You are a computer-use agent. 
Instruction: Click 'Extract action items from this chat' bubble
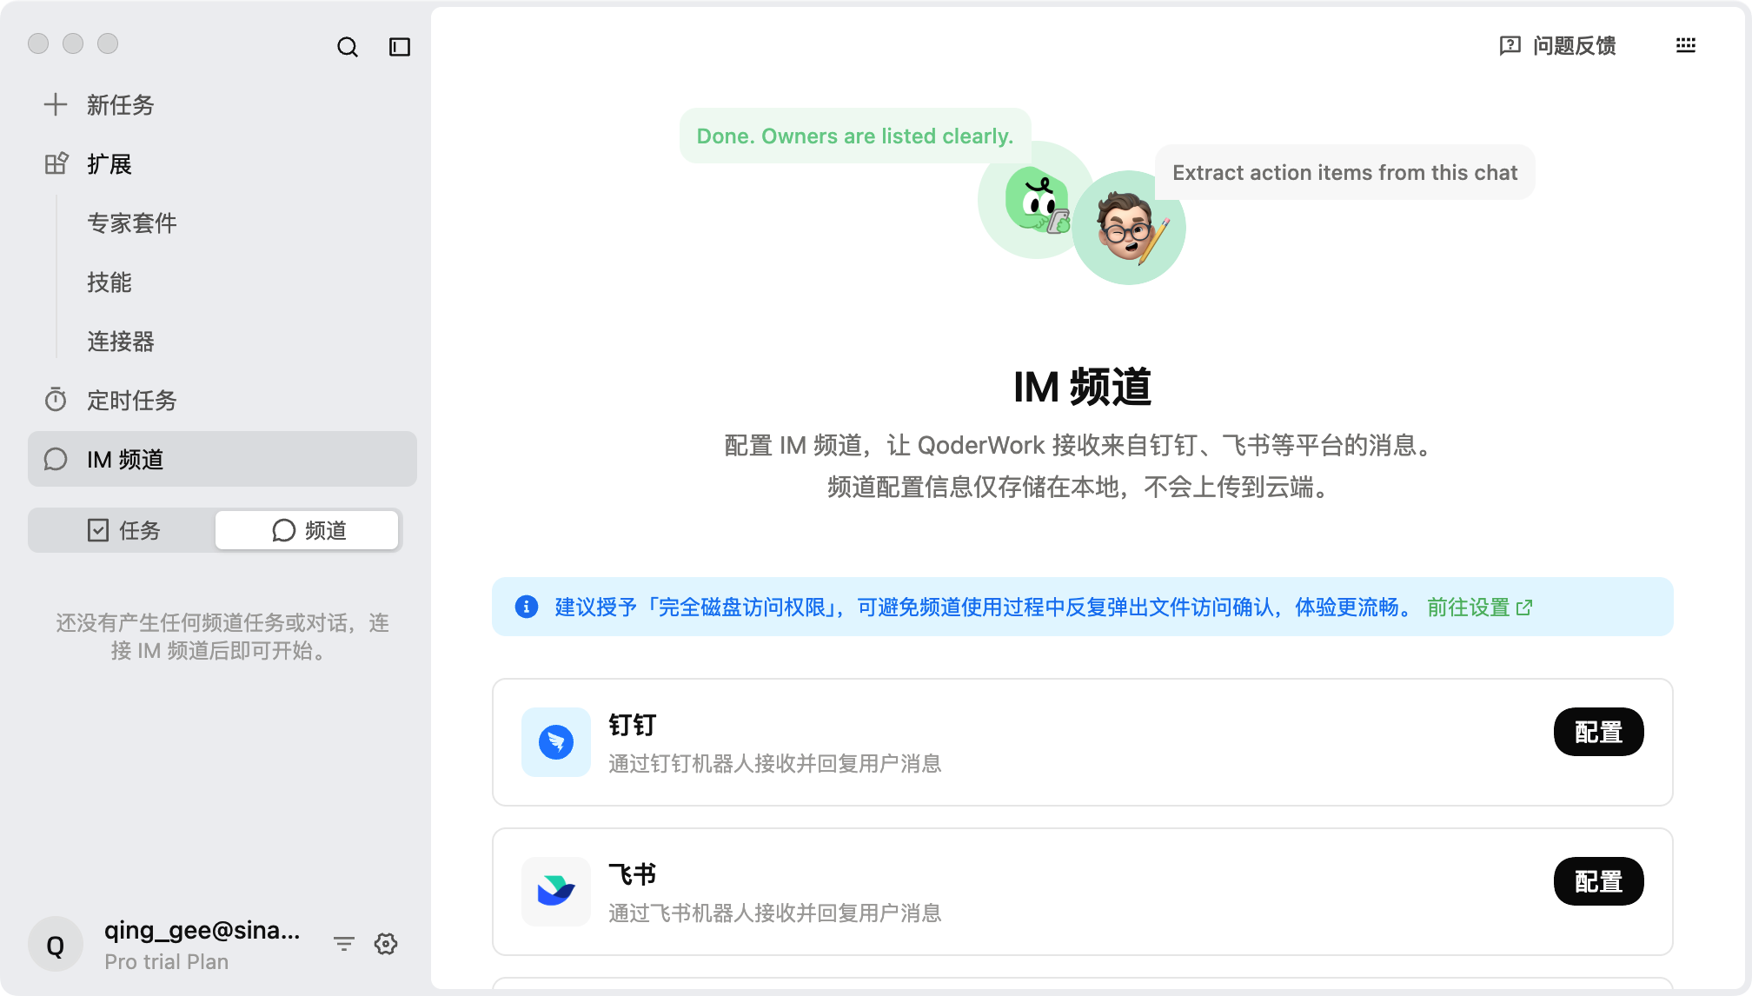1345,173
